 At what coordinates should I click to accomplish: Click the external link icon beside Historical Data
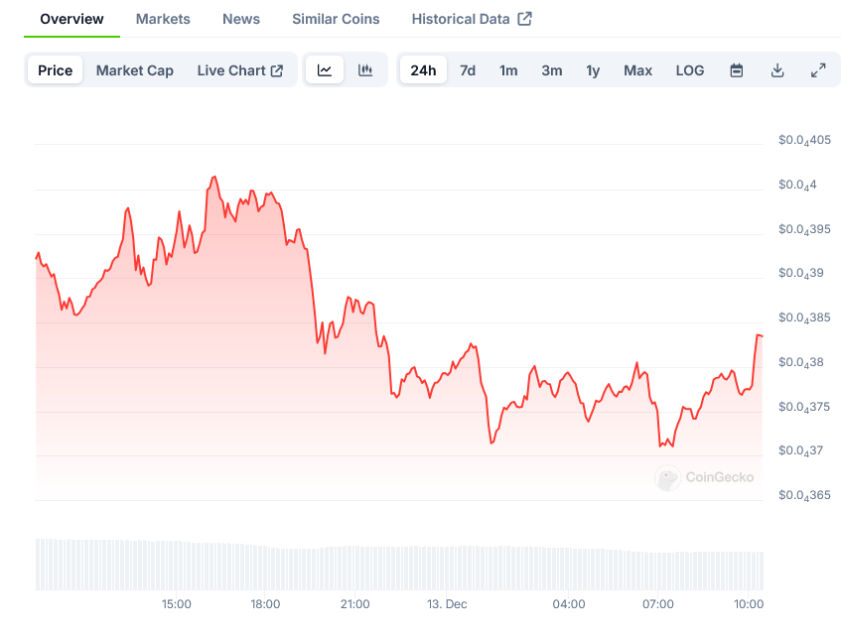tap(525, 19)
